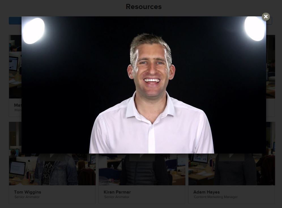
Task: Click the name Adam Hayes
Action: tap(206, 192)
